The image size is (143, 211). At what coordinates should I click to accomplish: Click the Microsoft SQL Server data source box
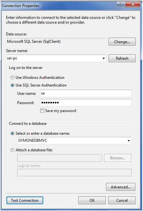56,42
